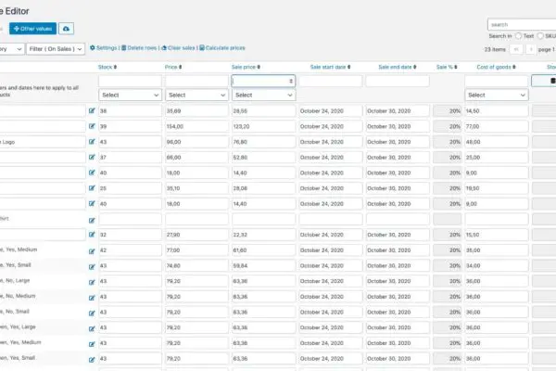
Task: Open the Select dropdown under Stock
Action: point(130,95)
